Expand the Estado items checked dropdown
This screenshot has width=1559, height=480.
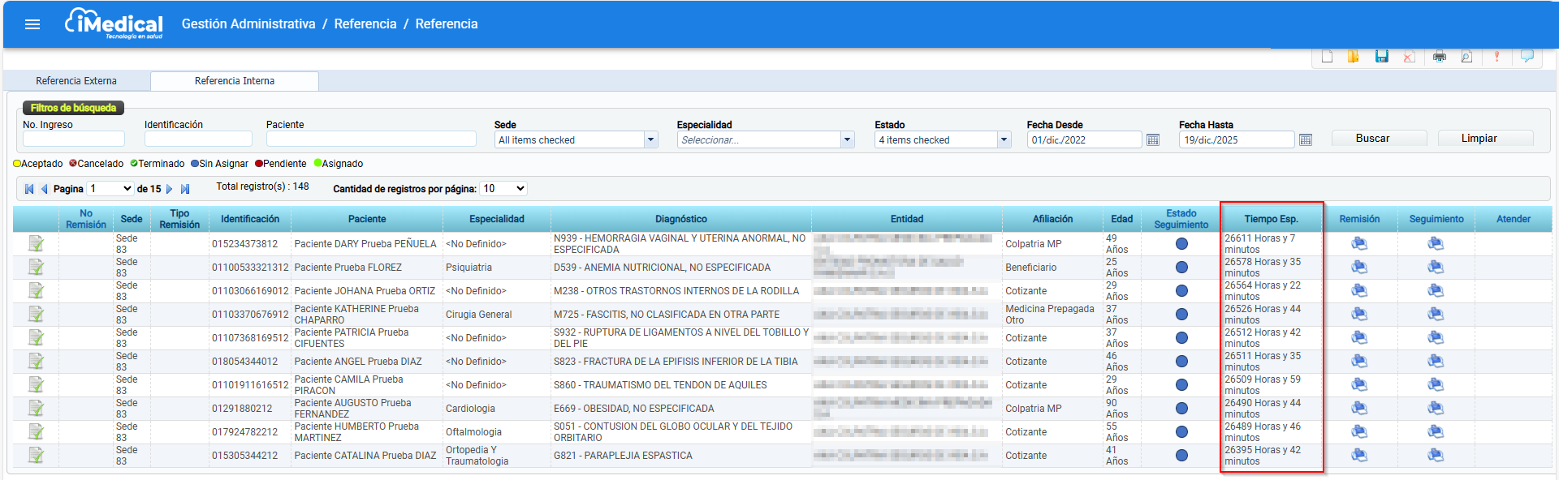943,140
